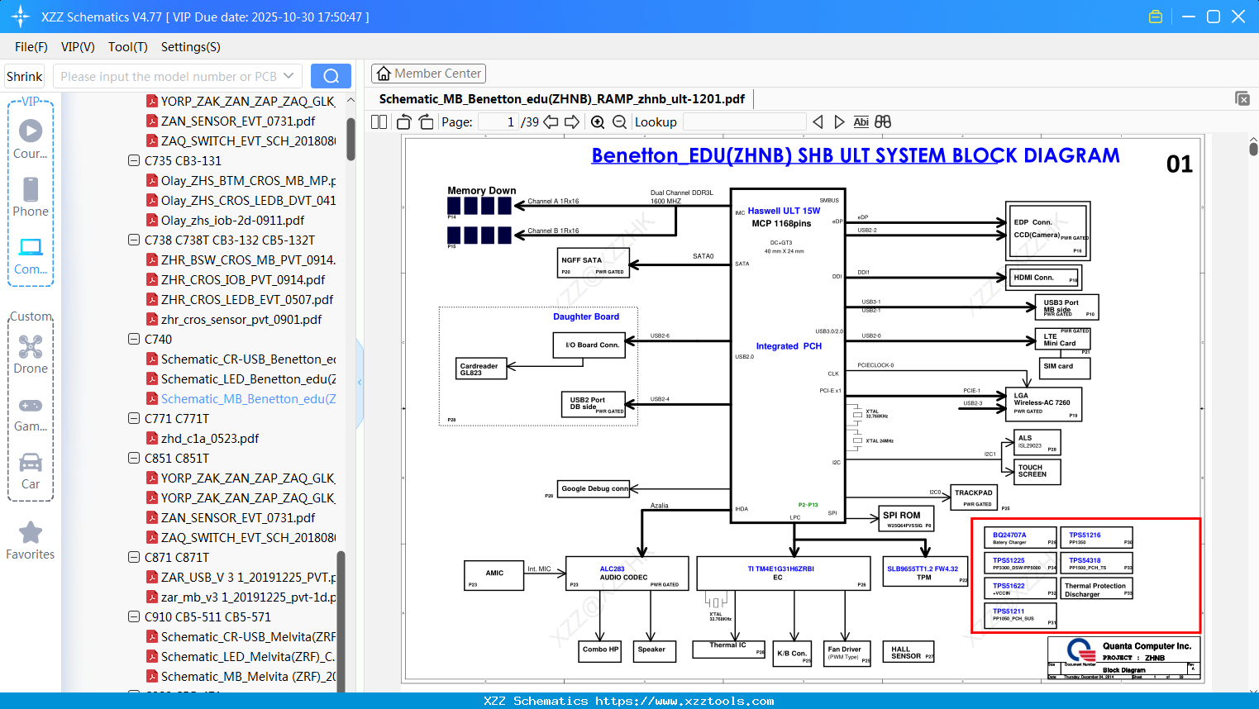Viewport: 1259px width, 709px height.
Task: Go to the previous page arrow
Action: [x=551, y=122]
